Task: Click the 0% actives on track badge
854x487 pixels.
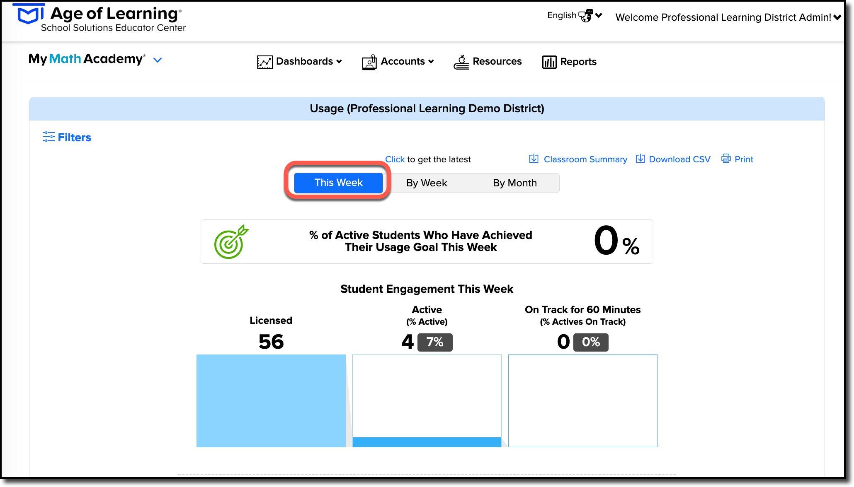Action: [x=591, y=342]
